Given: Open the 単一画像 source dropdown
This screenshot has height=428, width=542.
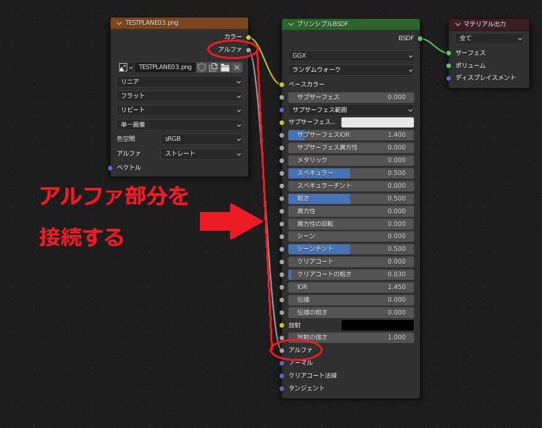Looking at the screenshot, I should [179, 125].
